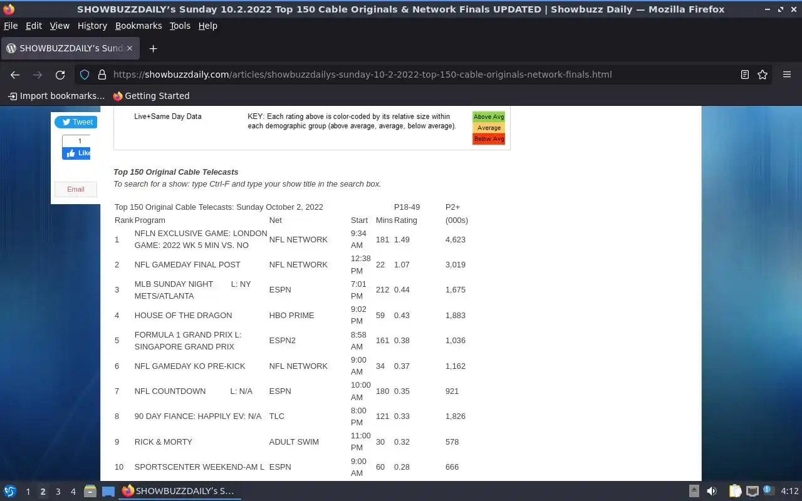Click 'Top 150 Original Cable Telecasts' heading

pos(176,172)
